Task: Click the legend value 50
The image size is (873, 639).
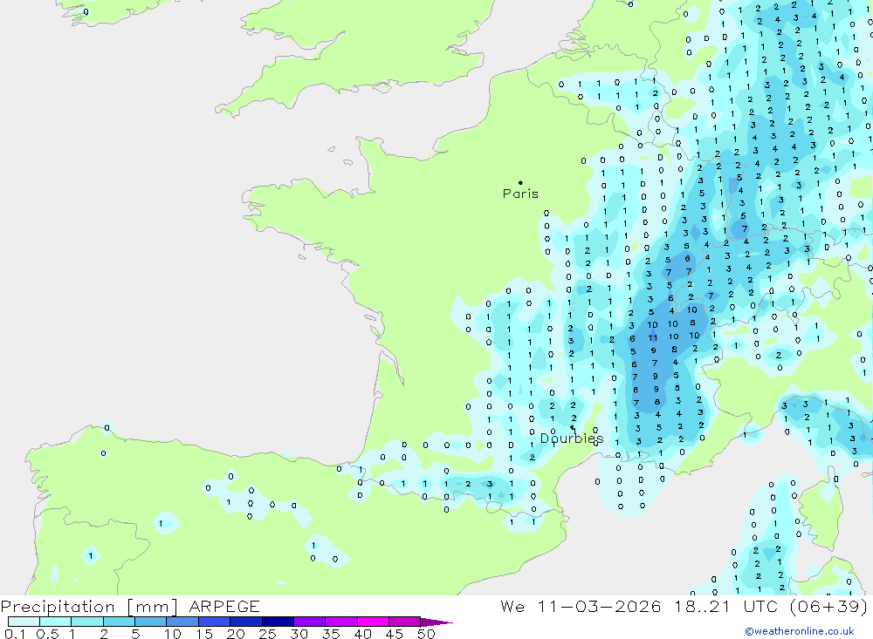Action: tap(426, 634)
